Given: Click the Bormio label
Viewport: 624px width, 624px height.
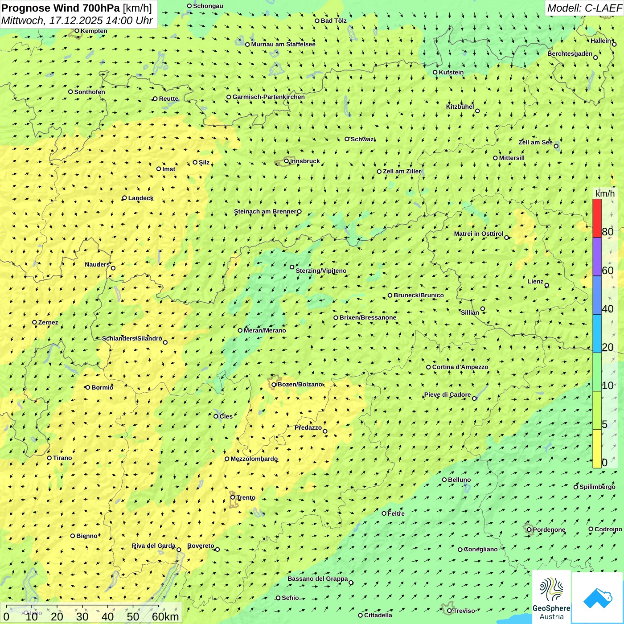Looking at the screenshot, I should [x=102, y=387].
